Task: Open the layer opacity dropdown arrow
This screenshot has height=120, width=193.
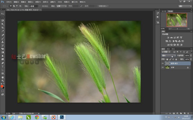Action: (x=191, y=55)
